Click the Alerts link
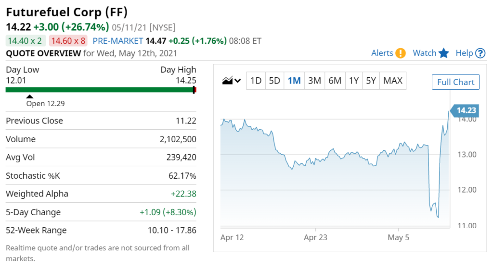 click(x=382, y=53)
